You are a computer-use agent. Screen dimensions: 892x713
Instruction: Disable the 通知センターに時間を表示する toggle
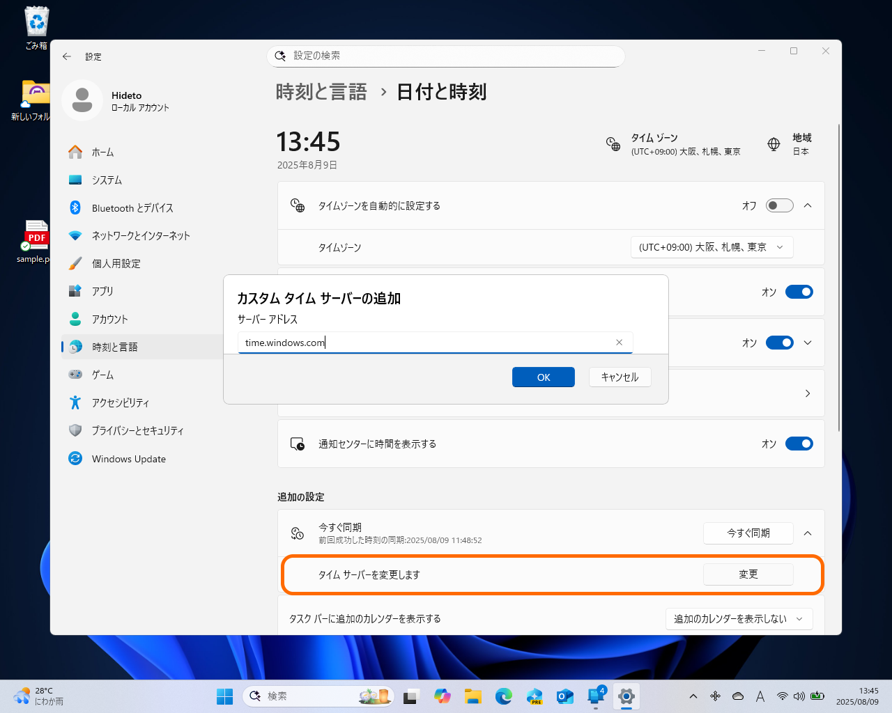point(799,443)
